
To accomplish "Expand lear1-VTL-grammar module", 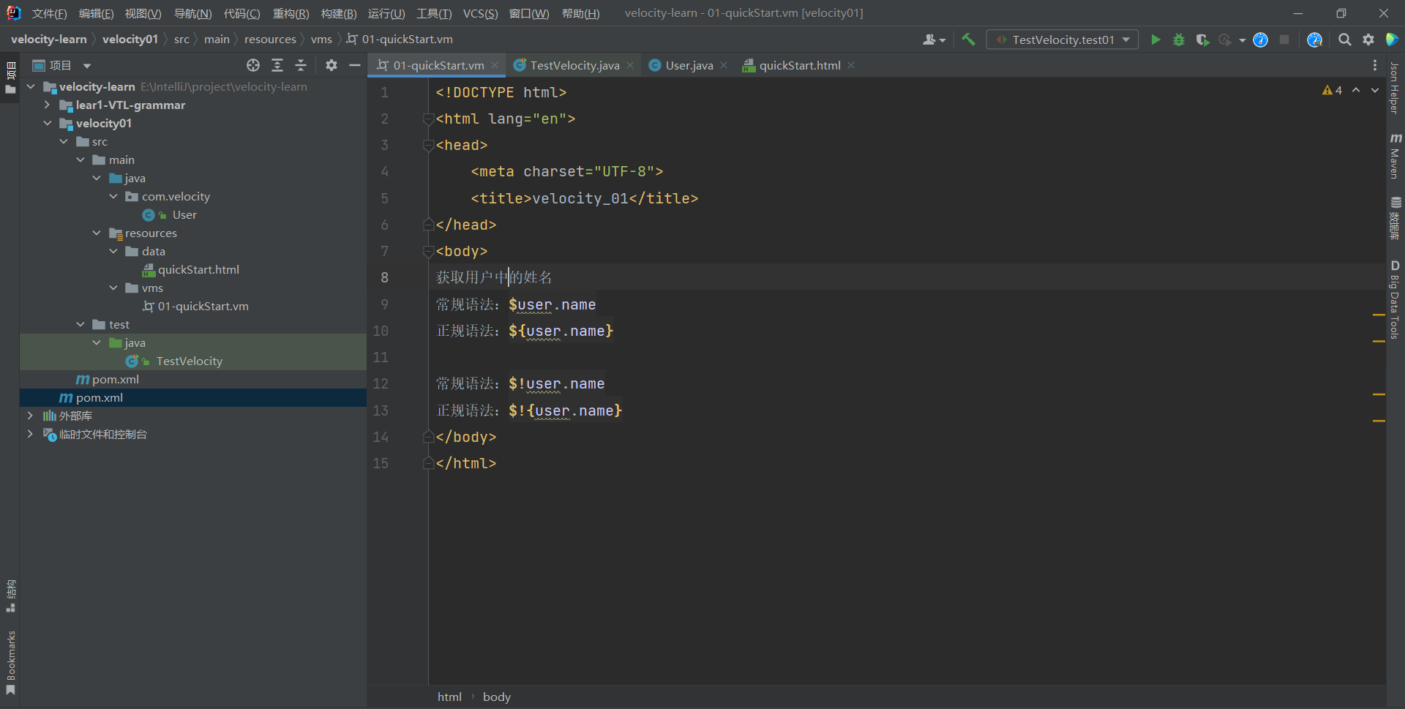I will click(47, 105).
